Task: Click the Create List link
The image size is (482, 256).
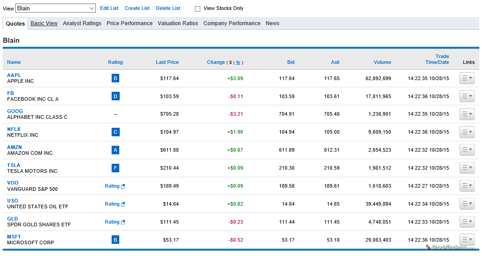Action: point(137,8)
